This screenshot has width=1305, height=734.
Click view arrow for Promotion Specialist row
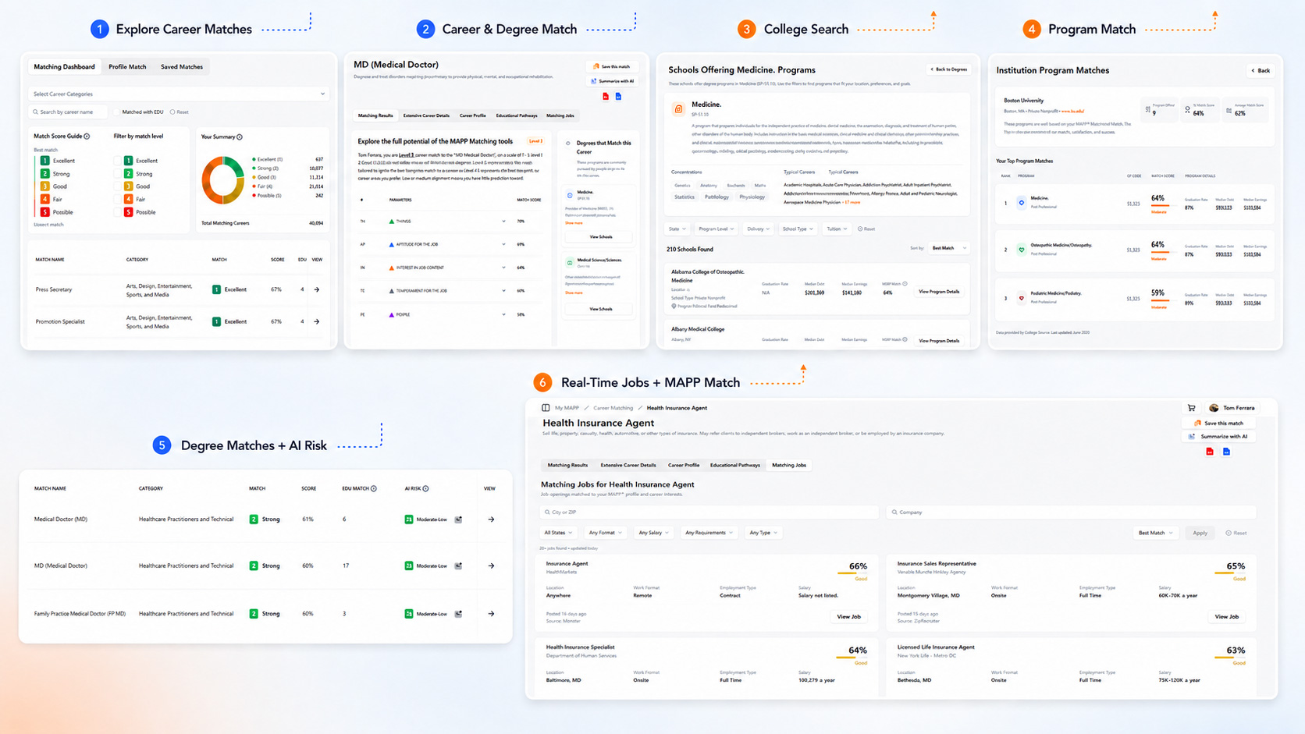[317, 321]
